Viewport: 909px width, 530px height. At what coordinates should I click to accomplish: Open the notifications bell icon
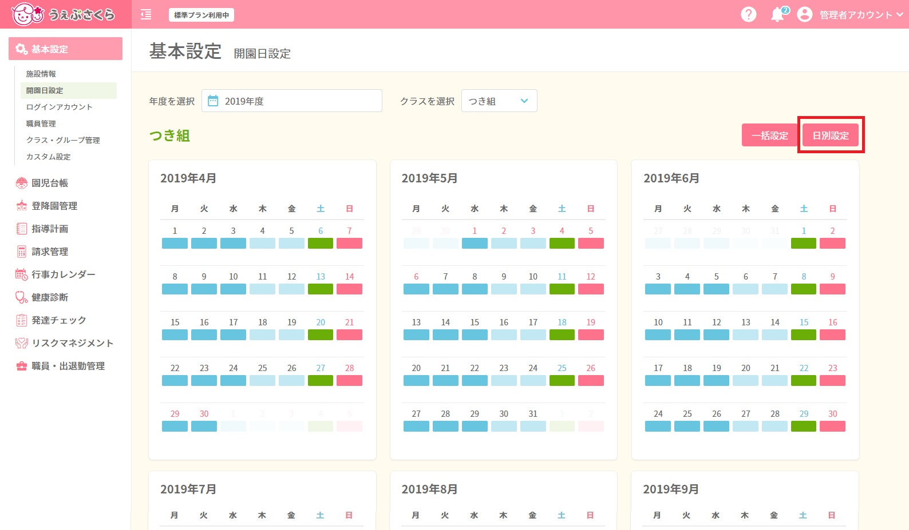coord(778,14)
